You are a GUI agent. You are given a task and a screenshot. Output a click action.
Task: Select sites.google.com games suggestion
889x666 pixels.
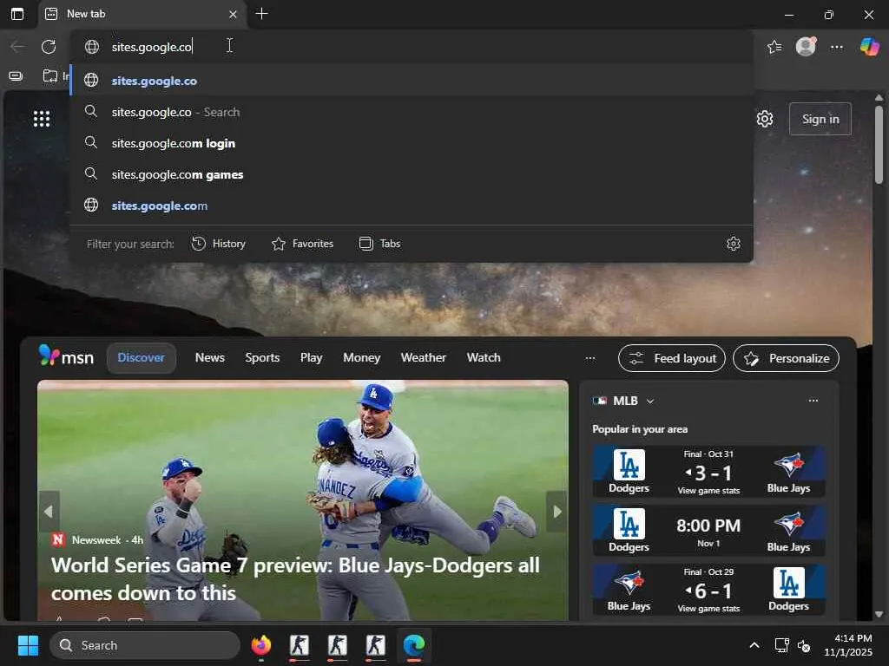412,174
